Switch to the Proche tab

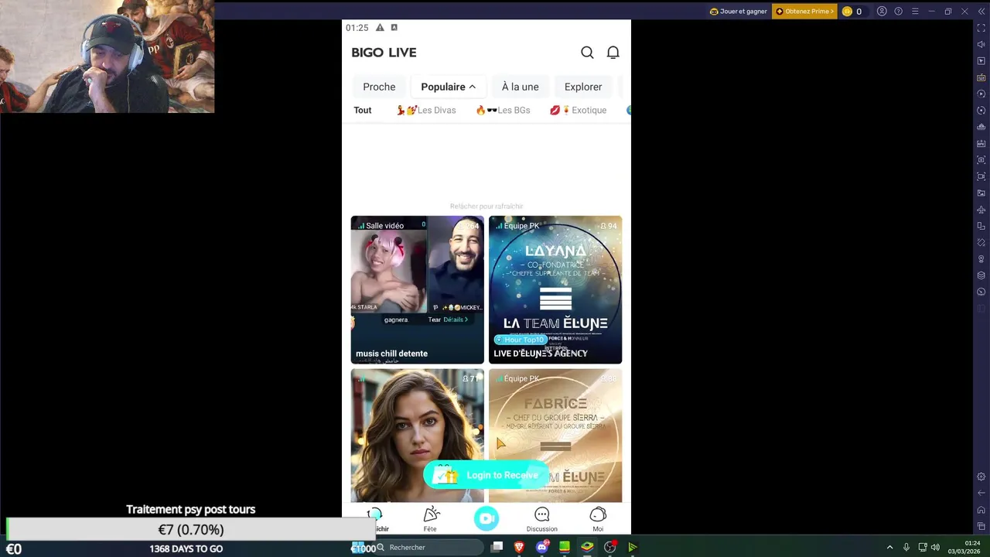379,87
